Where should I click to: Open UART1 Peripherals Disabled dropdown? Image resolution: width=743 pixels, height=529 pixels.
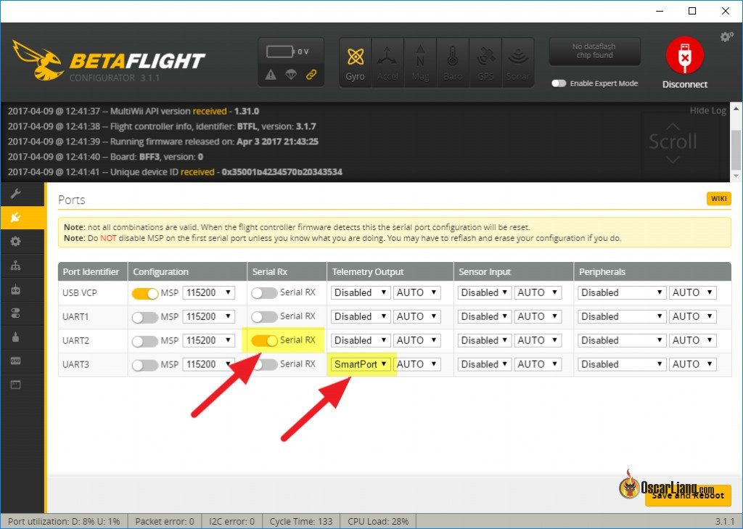(621, 316)
